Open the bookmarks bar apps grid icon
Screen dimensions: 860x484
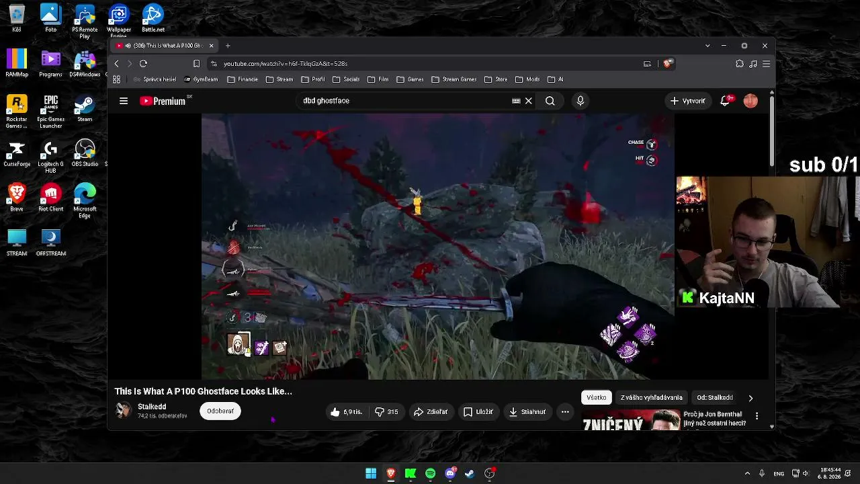coord(116,79)
